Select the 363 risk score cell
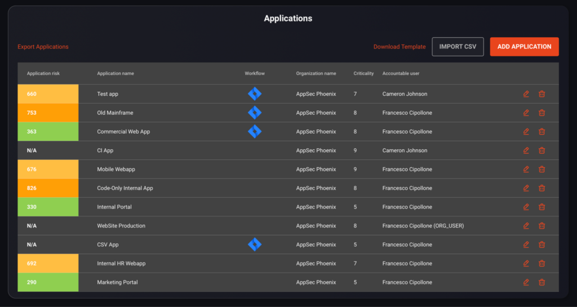Image resolution: width=577 pixels, height=307 pixels. [x=48, y=131]
